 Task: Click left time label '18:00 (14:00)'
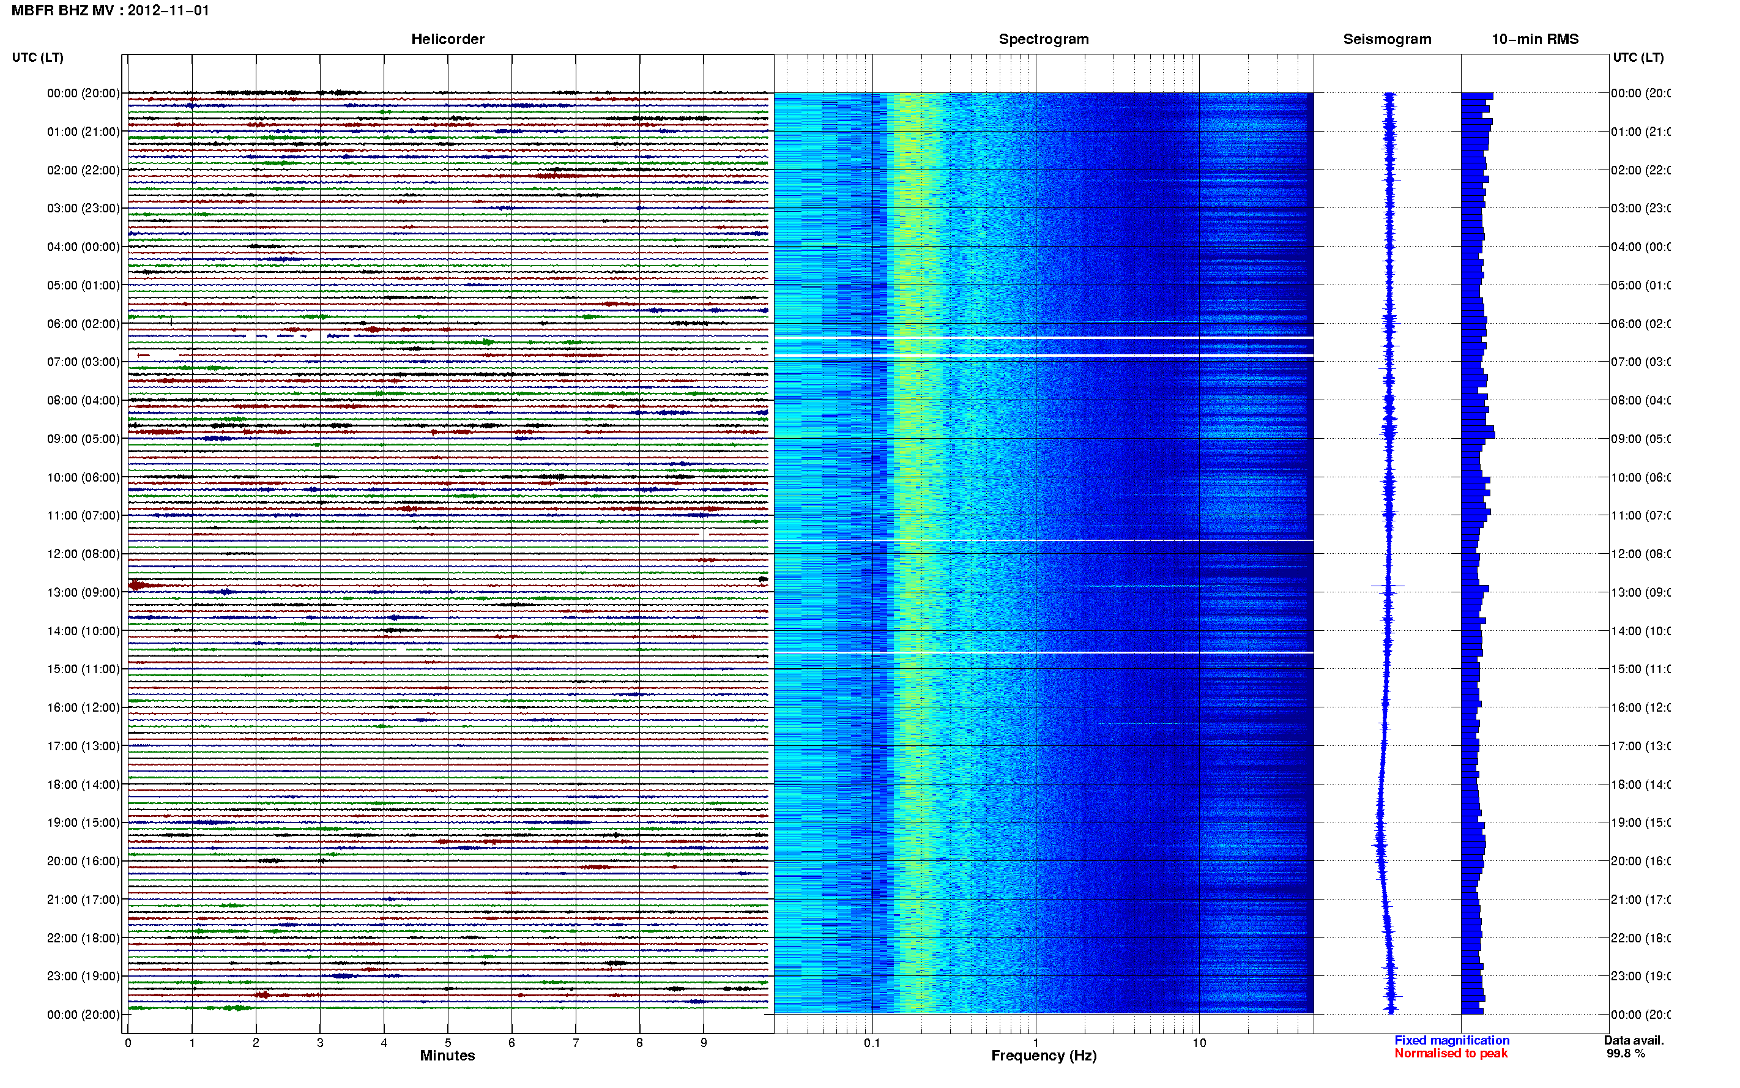pyautogui.click(x=83, y=784)
